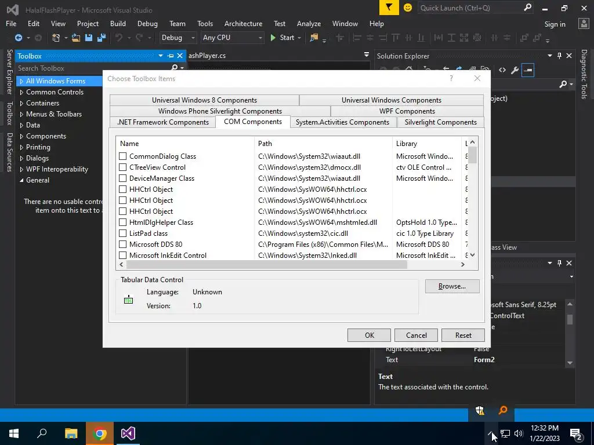594x445 pixels.
Task: Open the Architecture menu
Action: point(243,23)
